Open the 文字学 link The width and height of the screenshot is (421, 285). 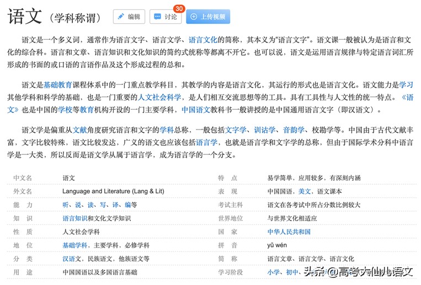click(236, 130)
